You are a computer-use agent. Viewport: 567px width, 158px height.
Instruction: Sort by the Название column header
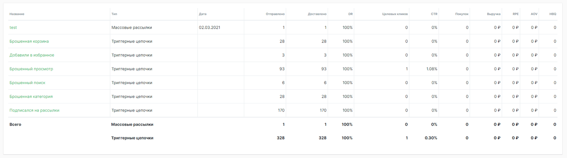17,14
